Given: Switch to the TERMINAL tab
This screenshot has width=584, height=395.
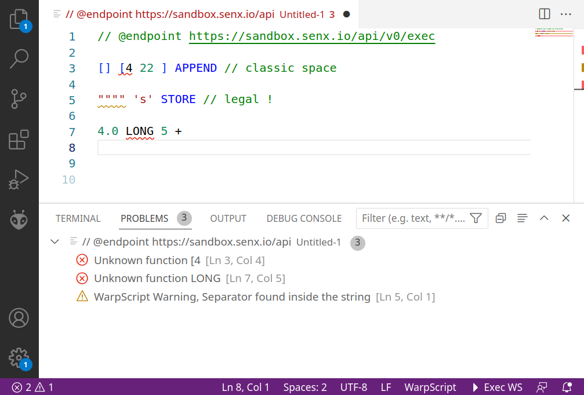Looking at the screenshot, I should tap(78, 218).
